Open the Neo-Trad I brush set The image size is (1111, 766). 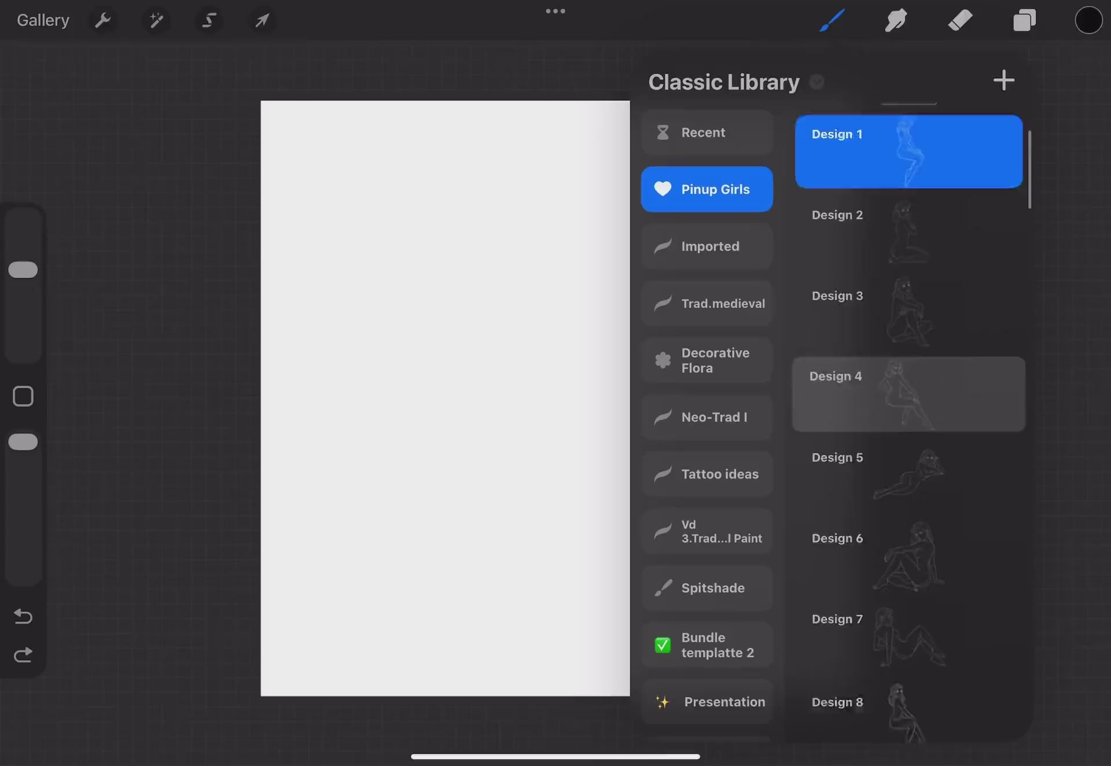tap(707, 417)
